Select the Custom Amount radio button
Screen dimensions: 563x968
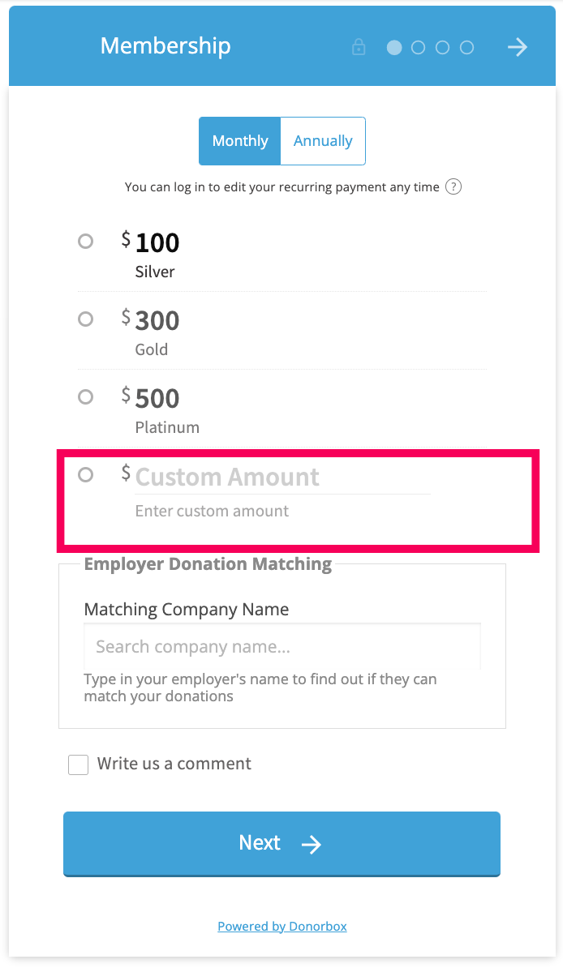[x=86, y=474]
